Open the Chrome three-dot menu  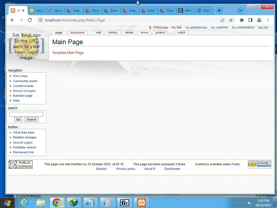tap(268, 20)
